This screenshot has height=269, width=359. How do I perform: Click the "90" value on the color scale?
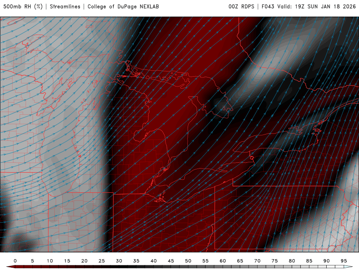pos(327,261)
